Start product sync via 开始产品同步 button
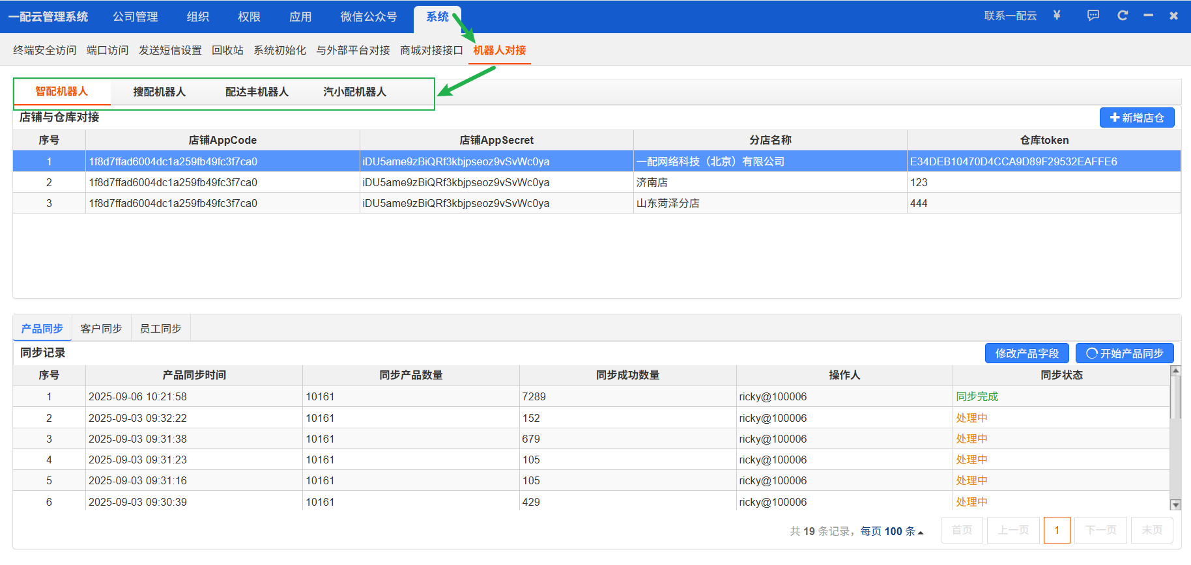 pyautogui.click(x=1125, y=353)
